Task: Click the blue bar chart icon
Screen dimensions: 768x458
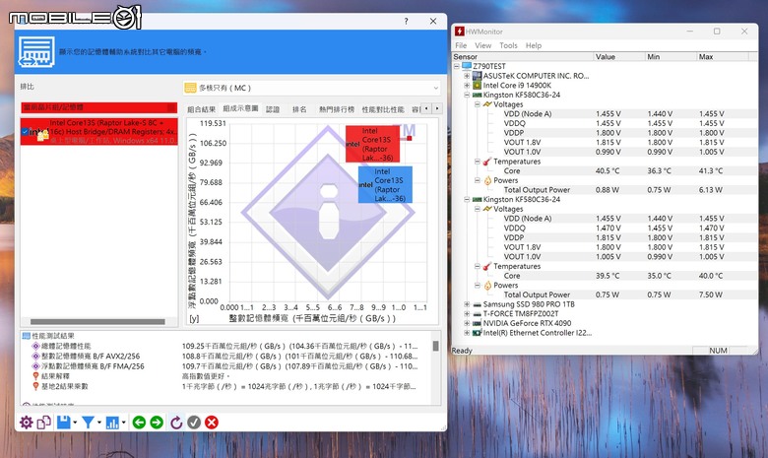Action: (112, 423)
